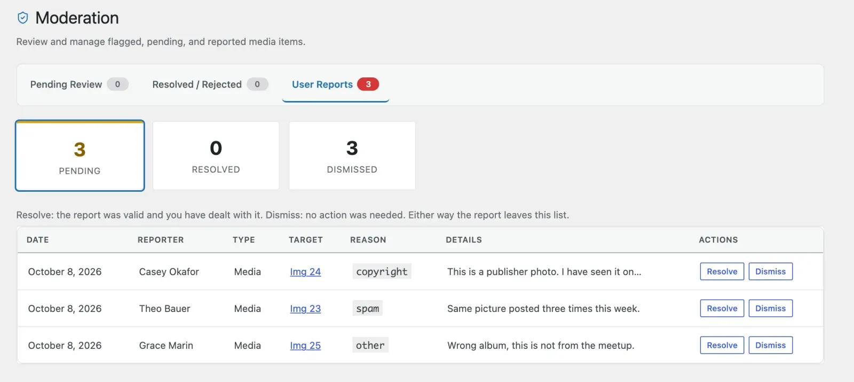Open the Img 23 target link
The image size is (854, 382).
pos(305,309)
